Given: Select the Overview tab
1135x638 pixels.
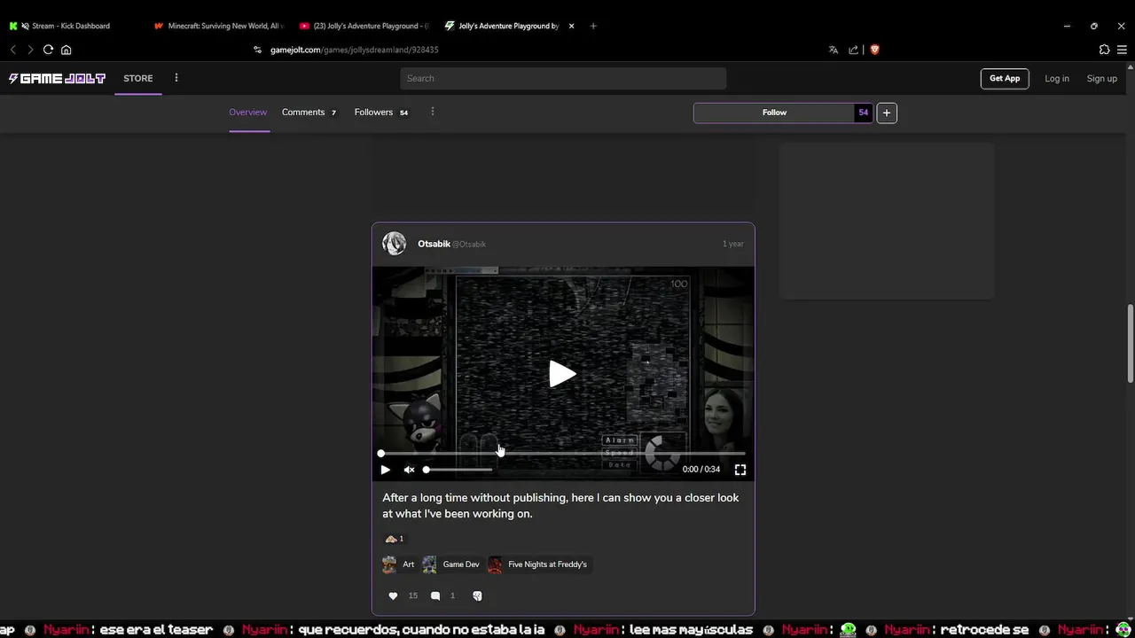Looking at the screenshot, I should (x=248, y=113).
